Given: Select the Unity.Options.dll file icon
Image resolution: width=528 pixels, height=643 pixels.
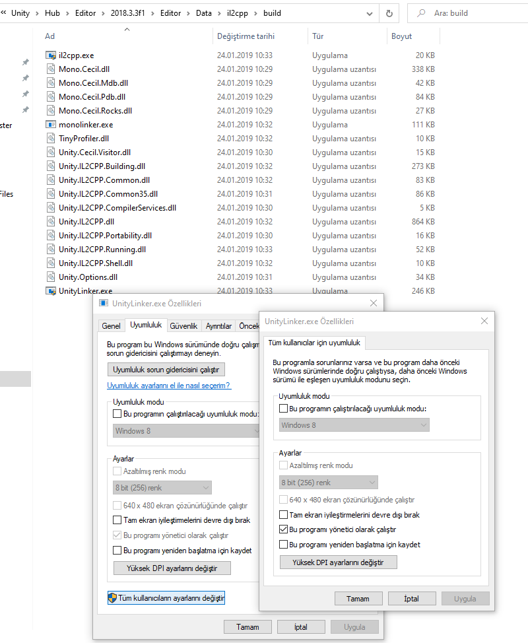Looking at the screenshot, I should click(x=51, y=277).
